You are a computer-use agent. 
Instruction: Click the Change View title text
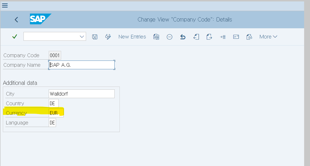tap(185, 20)
